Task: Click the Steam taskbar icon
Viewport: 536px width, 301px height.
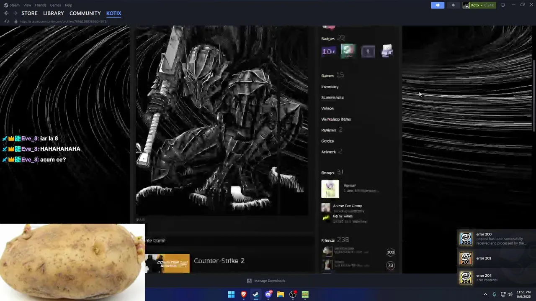Action: pyautogui.click(x=255, y=294)
